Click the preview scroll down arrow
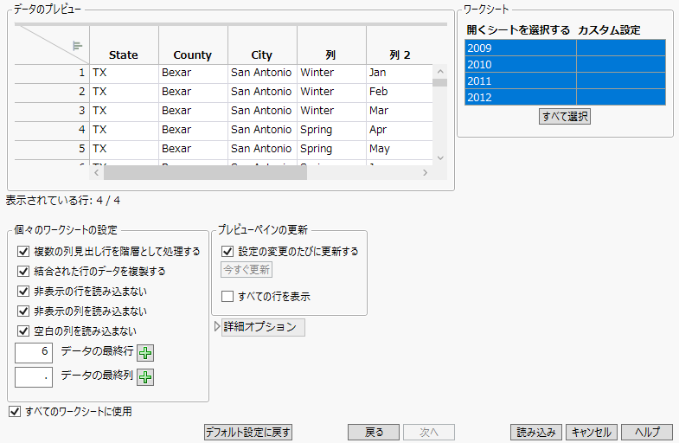 pyautogui.click(x=440, y=158)
